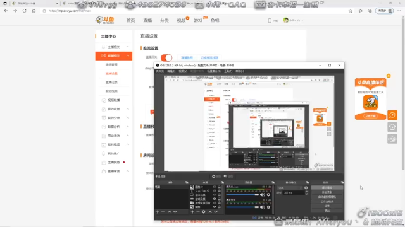
Task: Go back using the browser back arrow
Action: [6, 11]
